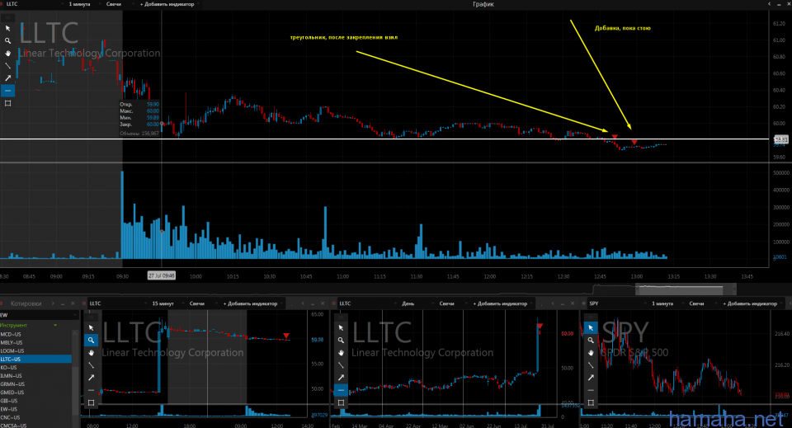Click '+ Добавить индикатор' in main chart
Viewport: 792px width, 428px height.
(x=169, y=4)
